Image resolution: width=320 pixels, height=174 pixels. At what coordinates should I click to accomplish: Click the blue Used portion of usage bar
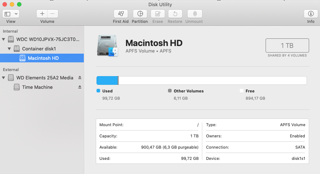pyautogui.click(x=107, y=80)
